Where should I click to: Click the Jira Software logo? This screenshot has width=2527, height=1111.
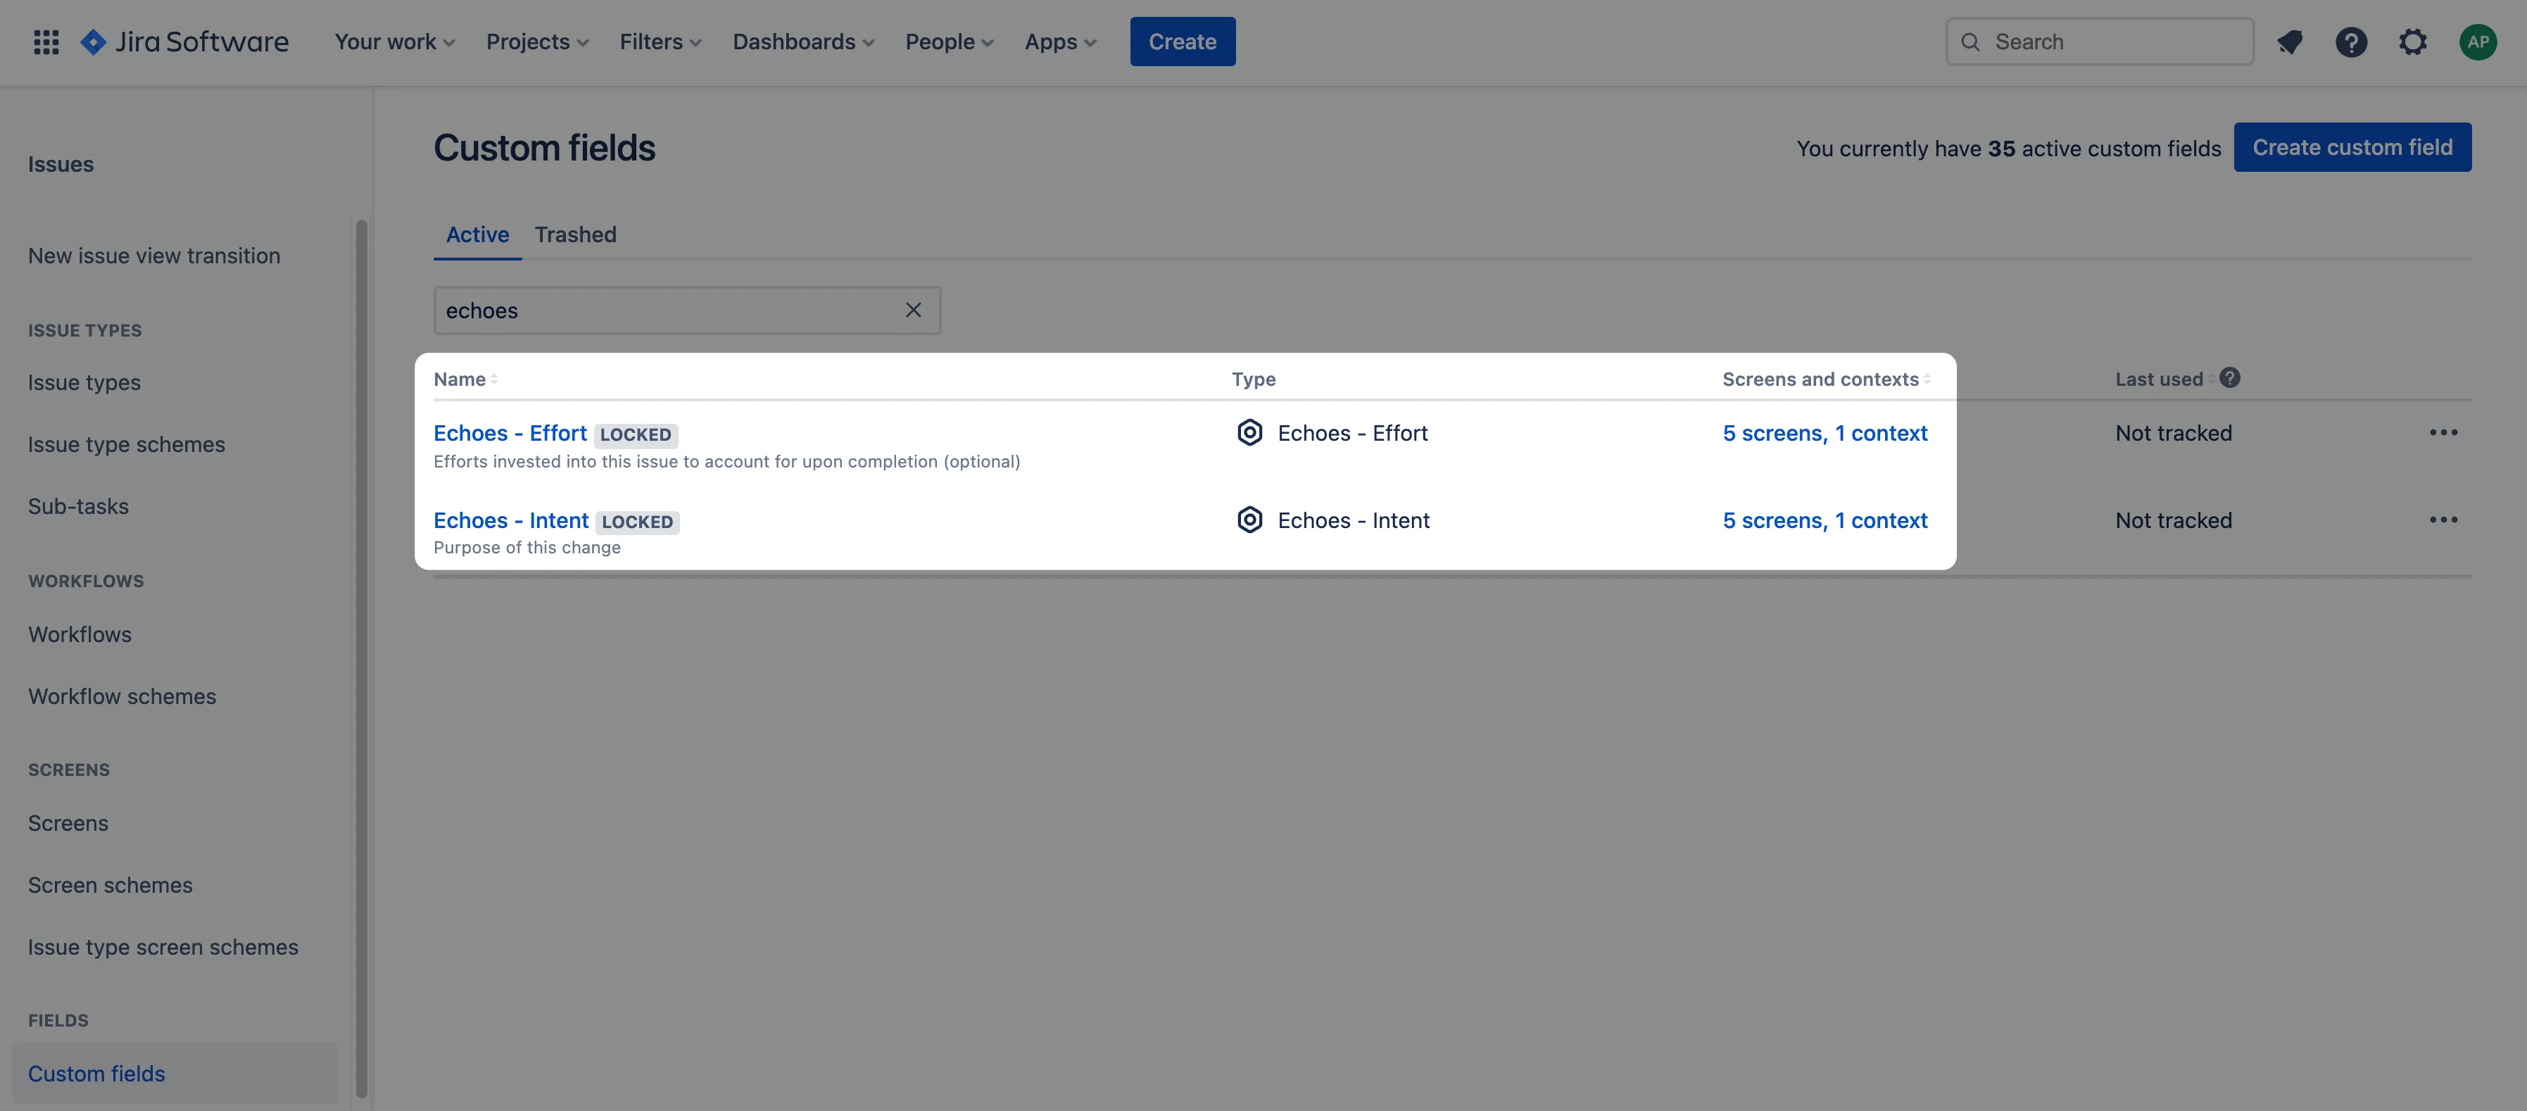(184, 42)
